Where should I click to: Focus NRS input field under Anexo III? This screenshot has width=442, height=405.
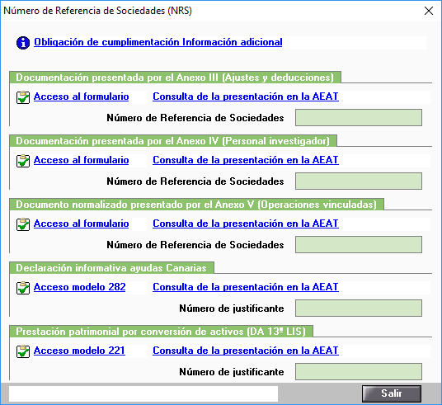[x=359, y=118]
